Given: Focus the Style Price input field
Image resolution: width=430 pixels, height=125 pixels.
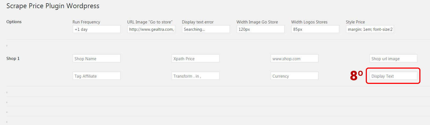Looking at the screenshot, I should 370,29.
